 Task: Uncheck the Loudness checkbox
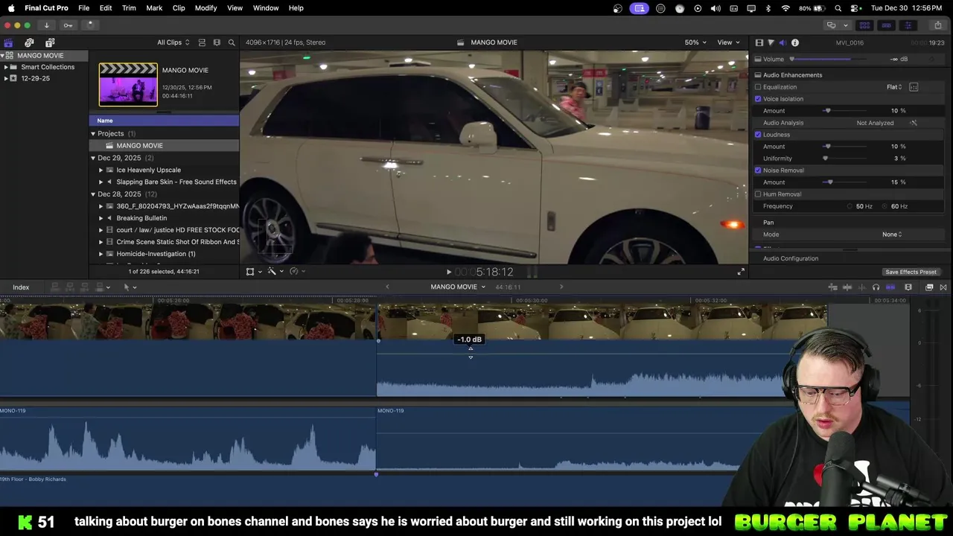click(758, 135)
